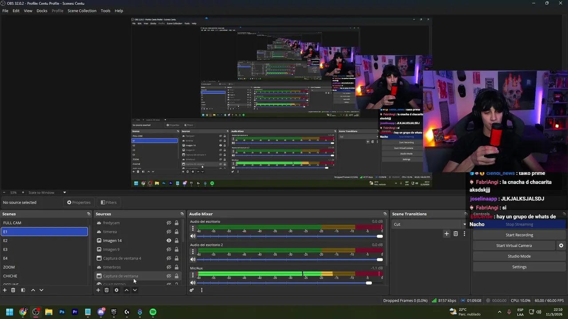Show the timerea source via eye icon

(169, 232)
